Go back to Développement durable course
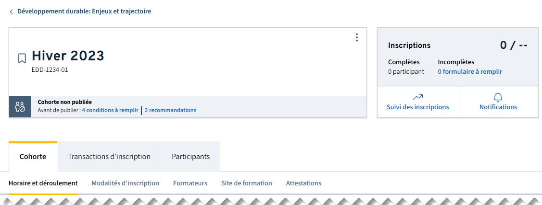542x205 pixels. pyautogui.click(x=84, y=11)
